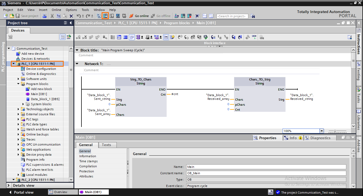This screenshot has width=363, height=196.
Task: Upload from device
Action: tap(112, 16)
